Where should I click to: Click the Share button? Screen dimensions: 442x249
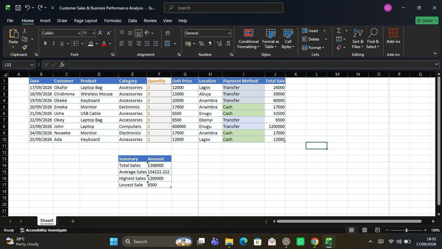tap(427, 20)
